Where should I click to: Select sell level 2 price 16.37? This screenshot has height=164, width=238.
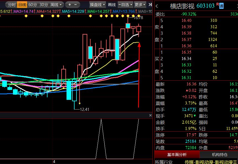click(x=186, y=40)
